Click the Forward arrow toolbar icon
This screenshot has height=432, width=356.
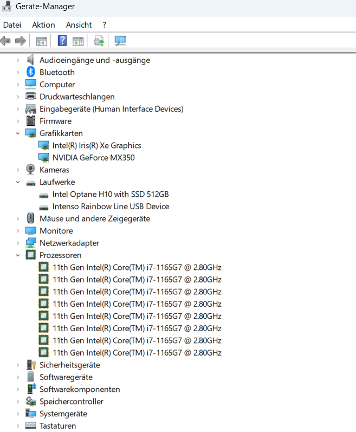tap(21, 41)
